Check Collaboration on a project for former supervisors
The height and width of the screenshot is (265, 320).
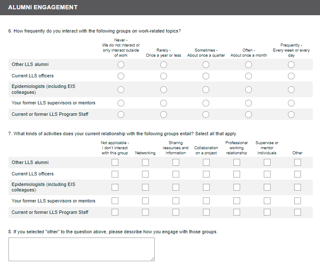click(206, 201)
